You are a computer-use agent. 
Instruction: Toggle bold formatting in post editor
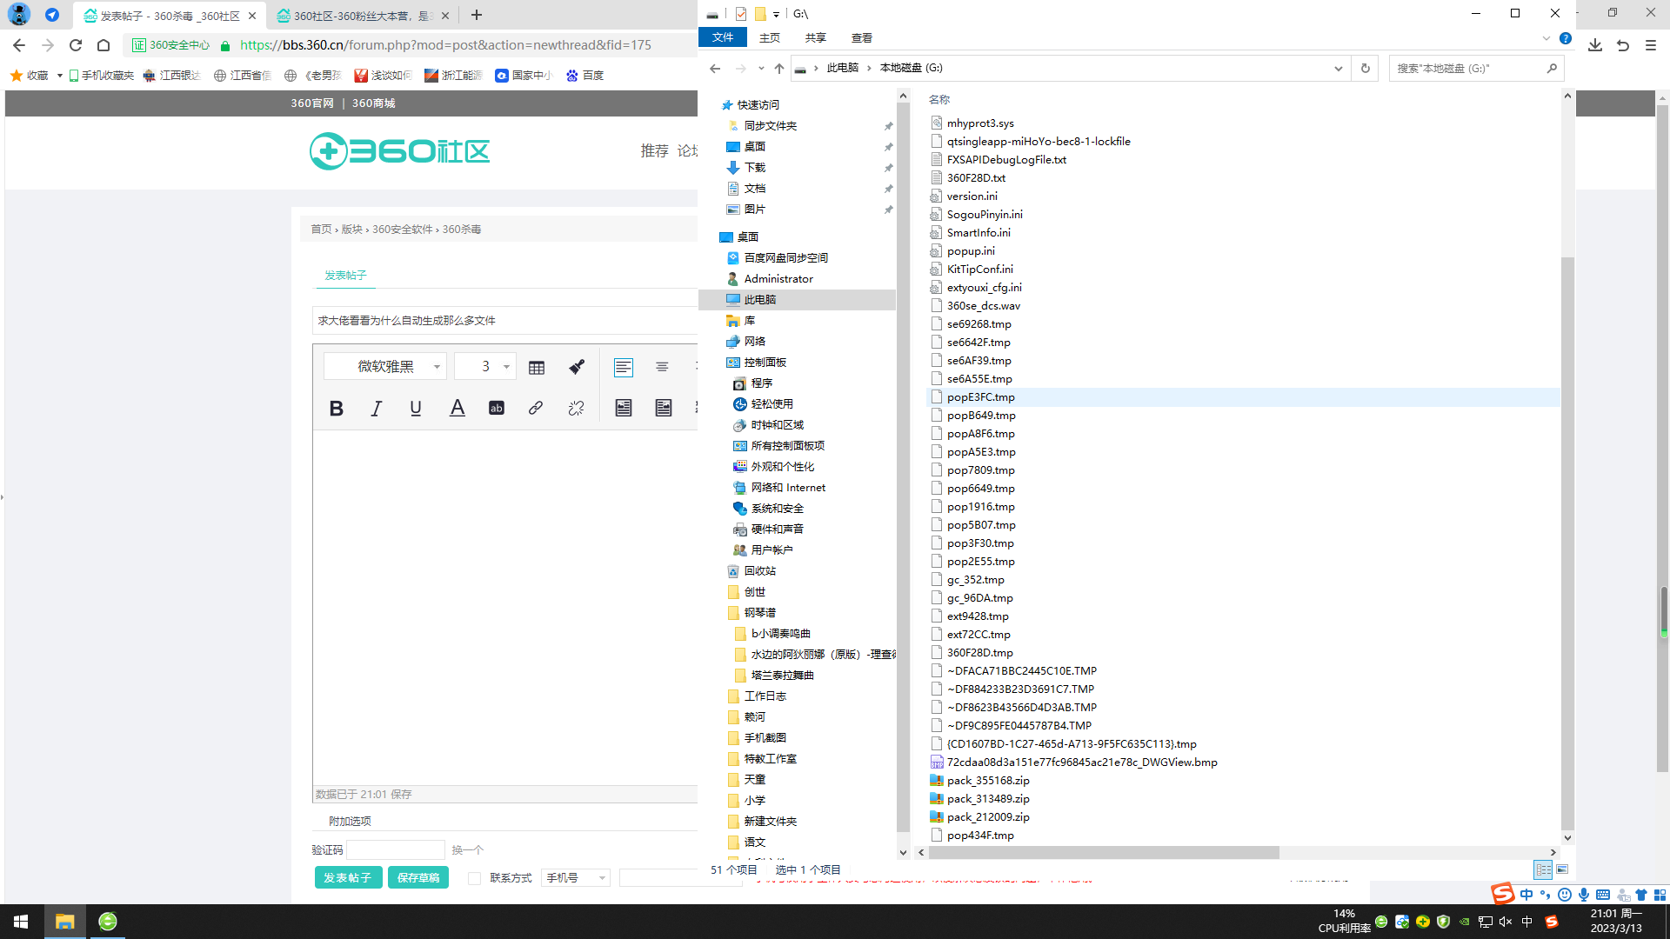(337, 409)
